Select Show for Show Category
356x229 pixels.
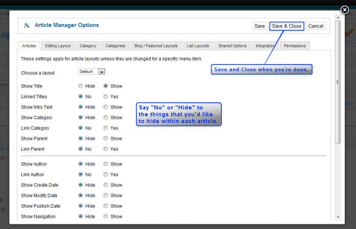tap(106, 118)
